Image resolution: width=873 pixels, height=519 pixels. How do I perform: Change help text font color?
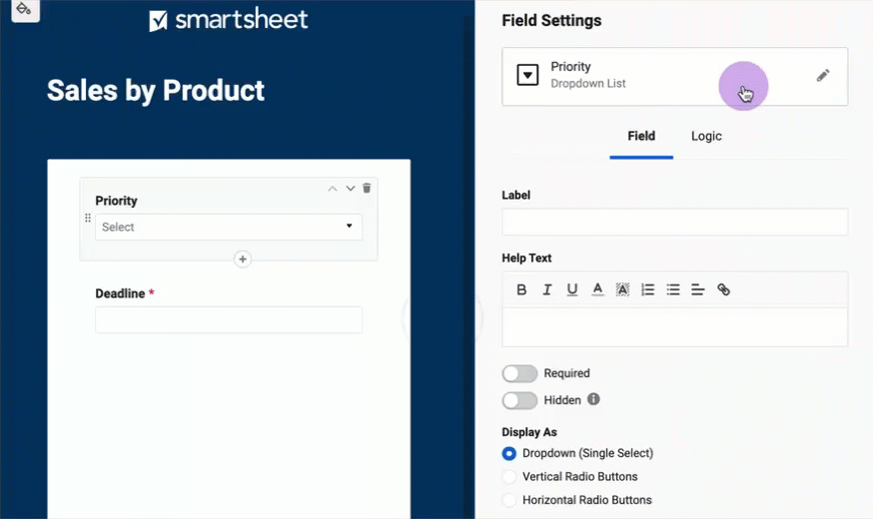597,289
